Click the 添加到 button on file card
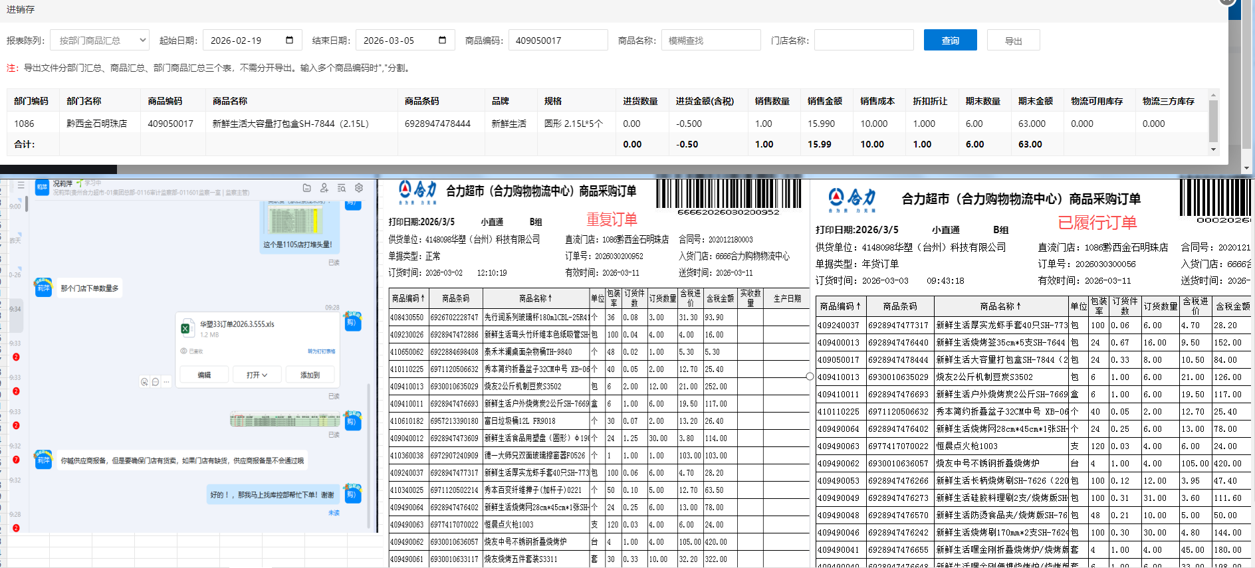The width and height of the screenshot is (1255, 568). pyautogui.click(x=310, y=375)
